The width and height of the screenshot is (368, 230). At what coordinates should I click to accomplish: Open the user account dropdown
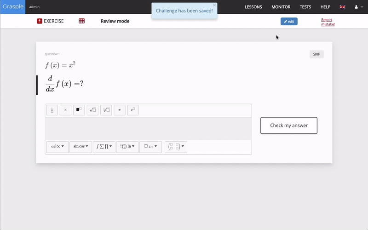point(359,7)
